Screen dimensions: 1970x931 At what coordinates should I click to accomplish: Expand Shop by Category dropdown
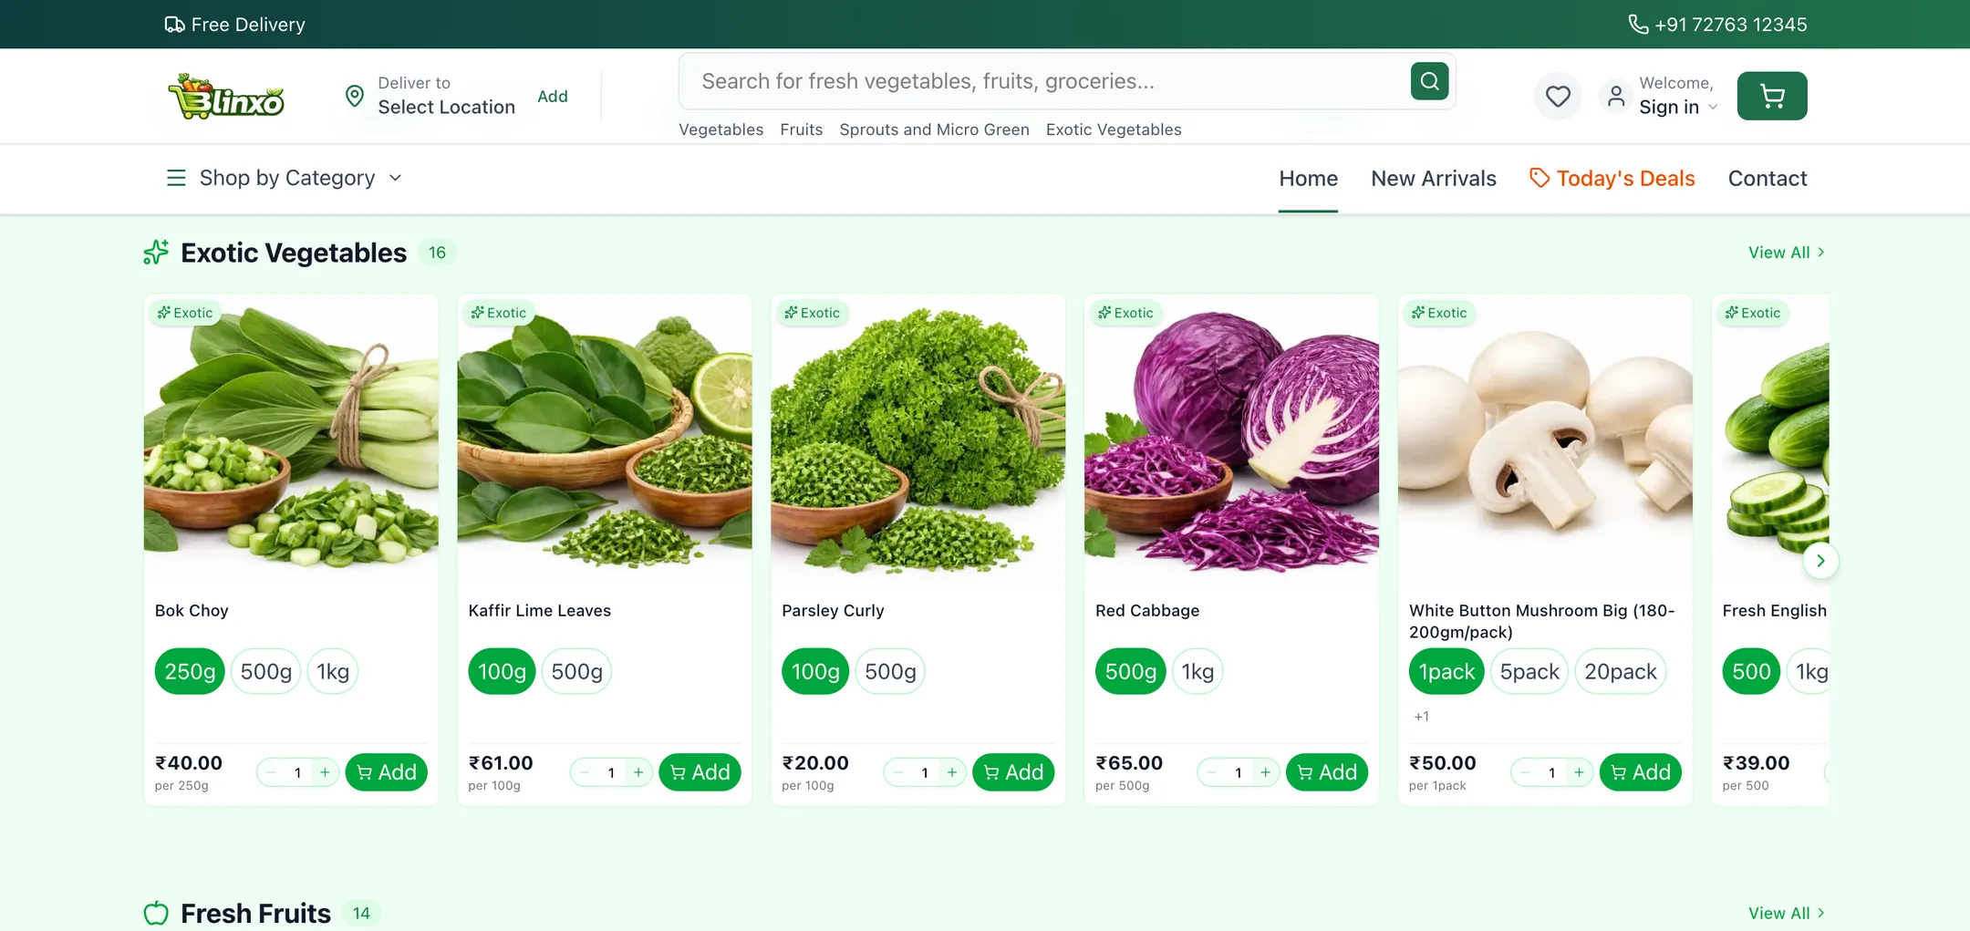pos(285,178)
